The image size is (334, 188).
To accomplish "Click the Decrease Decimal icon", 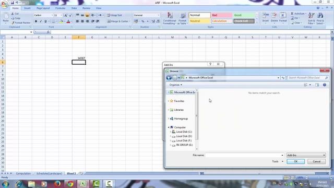I will pos(158,21).
